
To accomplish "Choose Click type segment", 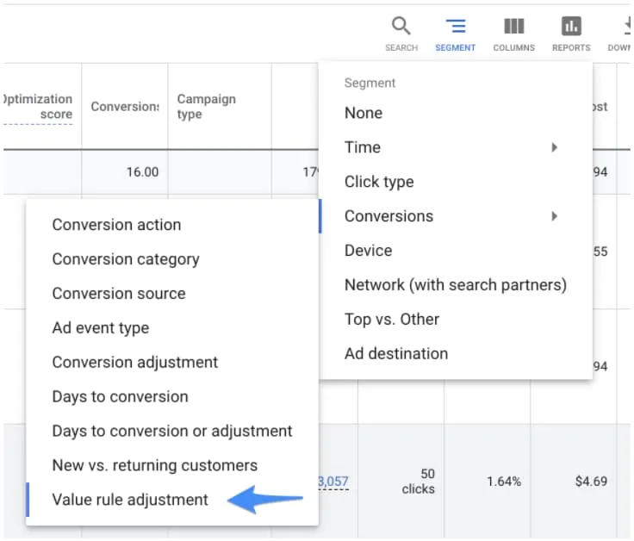I will coord(379,182).
